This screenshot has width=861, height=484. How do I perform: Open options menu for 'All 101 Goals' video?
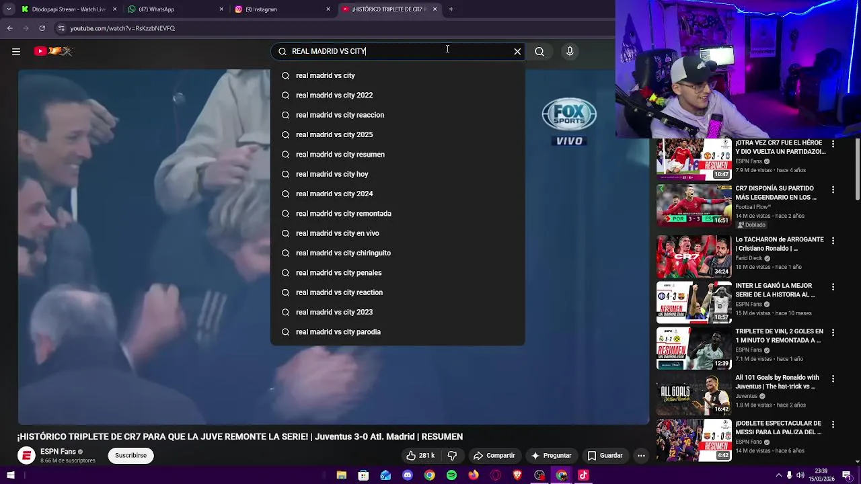pyautogui.click(x=833, y=379)
